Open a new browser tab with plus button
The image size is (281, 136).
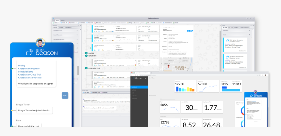[x=151, y=73]
